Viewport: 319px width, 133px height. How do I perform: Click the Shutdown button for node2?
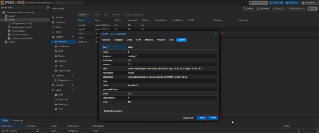coord(263,8)
